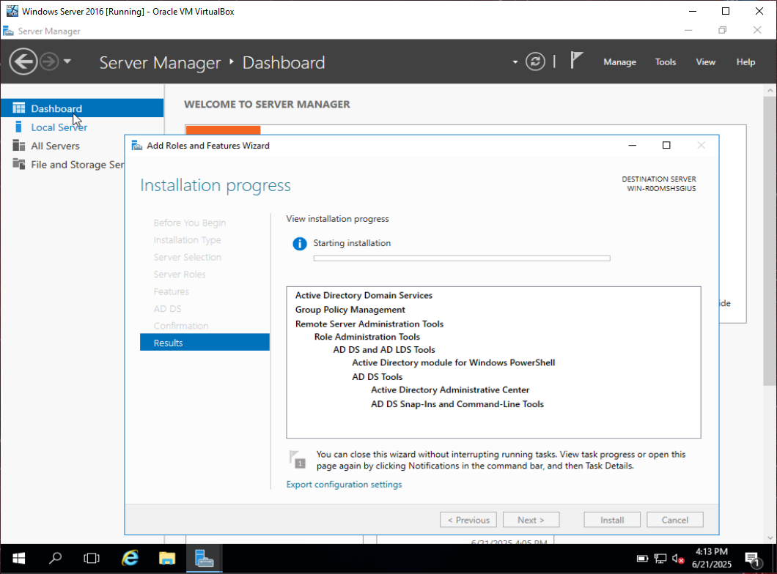Open the navigation history dropdown arrow
Image resolution: width=777 pixels, height=574 pixels.
tap(67, 61)
